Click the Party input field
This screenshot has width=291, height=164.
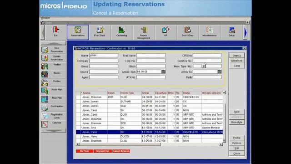(207, 77)
